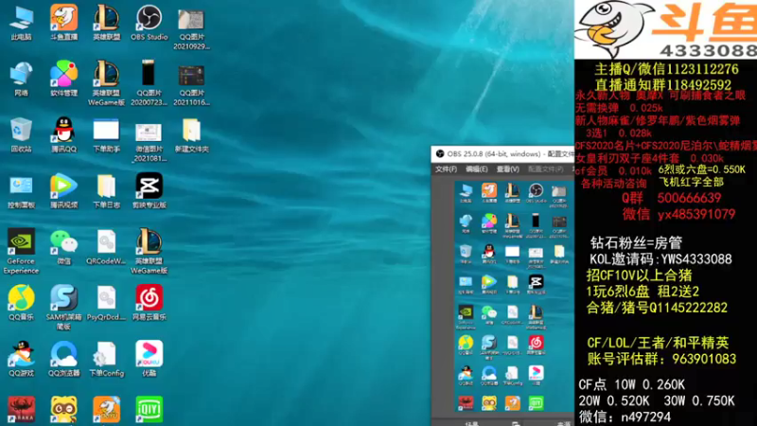Select the QQ图片20210929 image file
The image size is (757, 426).
tap(191, 29)
